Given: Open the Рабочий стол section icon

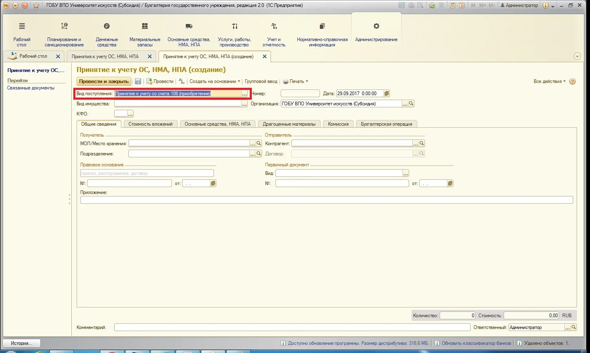Looking at the screenshot, I should coord(22,26).
